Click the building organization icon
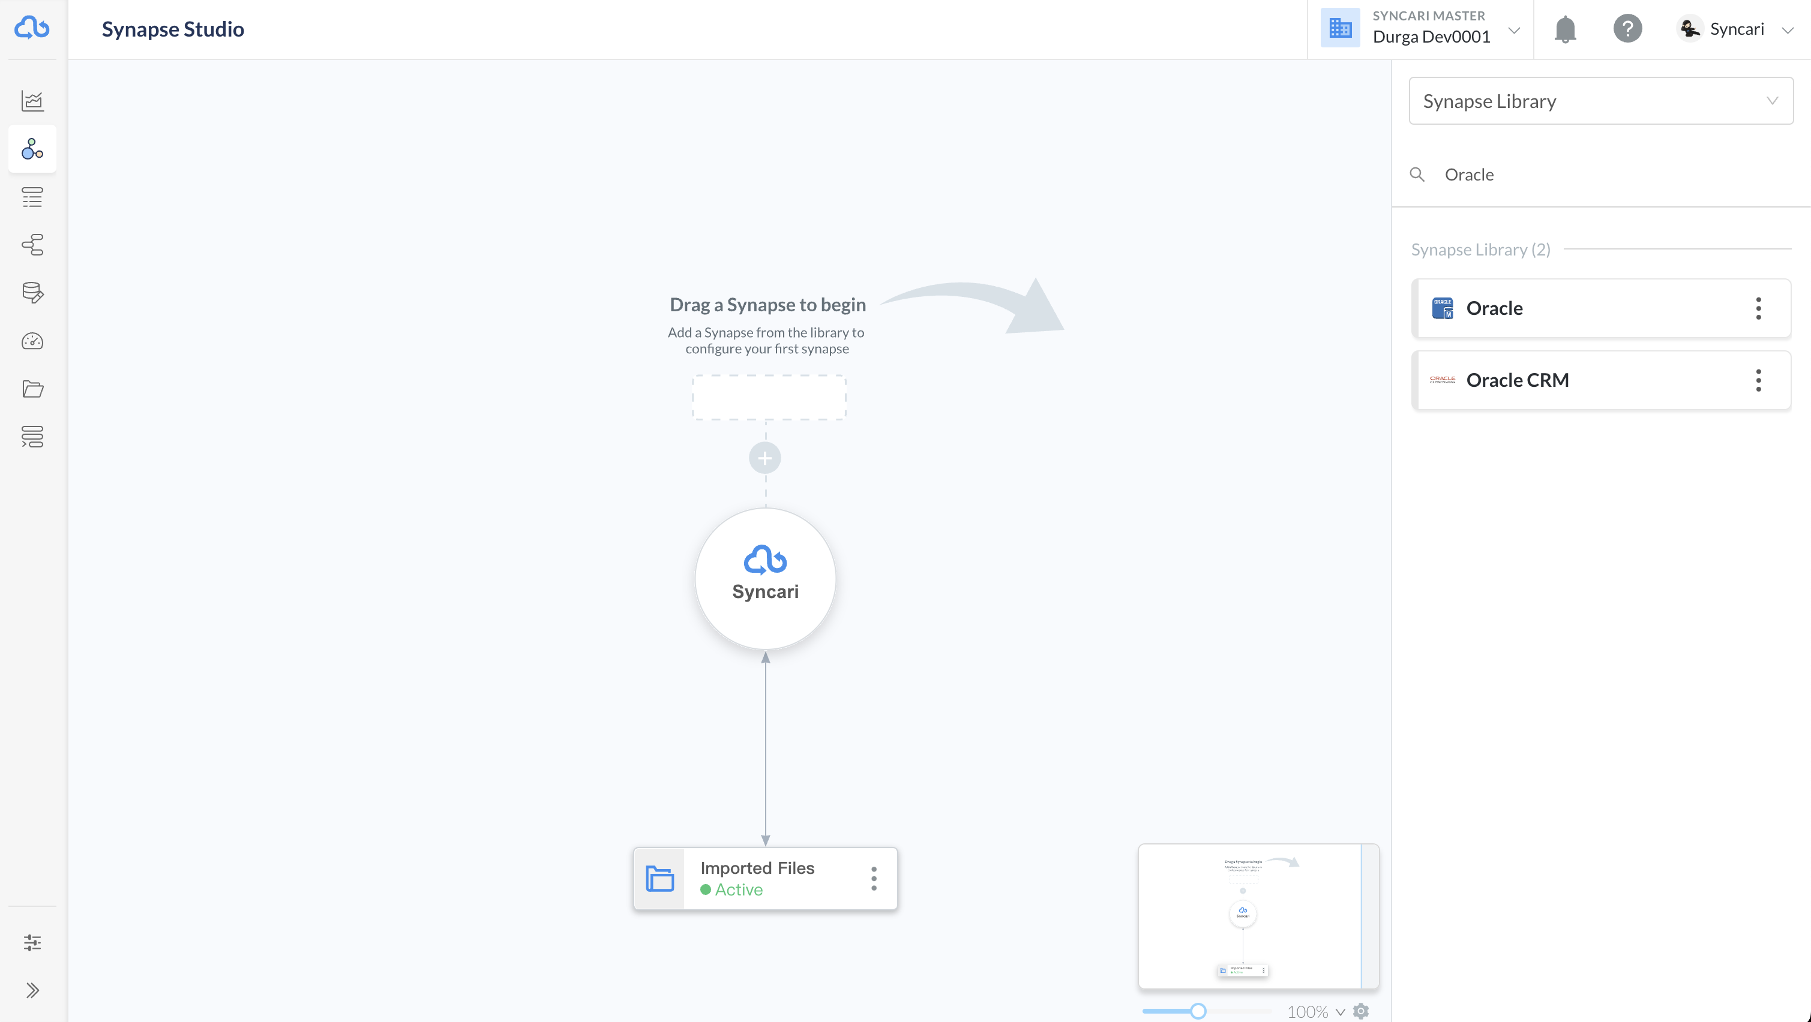This screenshot has width=1811, height=1022. point(1340,28)
